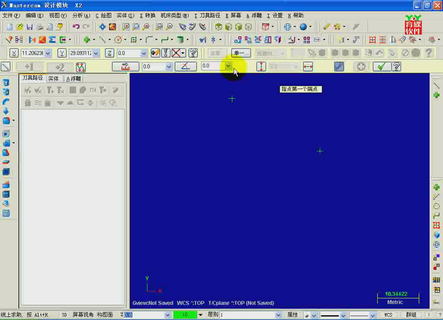This screenshot has width=443, height=320.
Task: Open the 绘图 menu
Action: tap(103, 16)
